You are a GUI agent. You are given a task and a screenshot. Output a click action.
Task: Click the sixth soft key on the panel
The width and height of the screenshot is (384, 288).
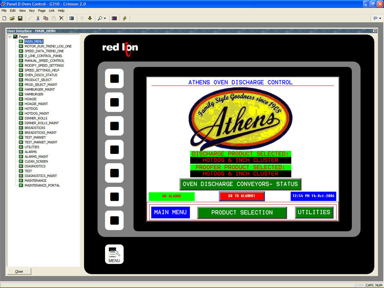click(x=114, y=197)
